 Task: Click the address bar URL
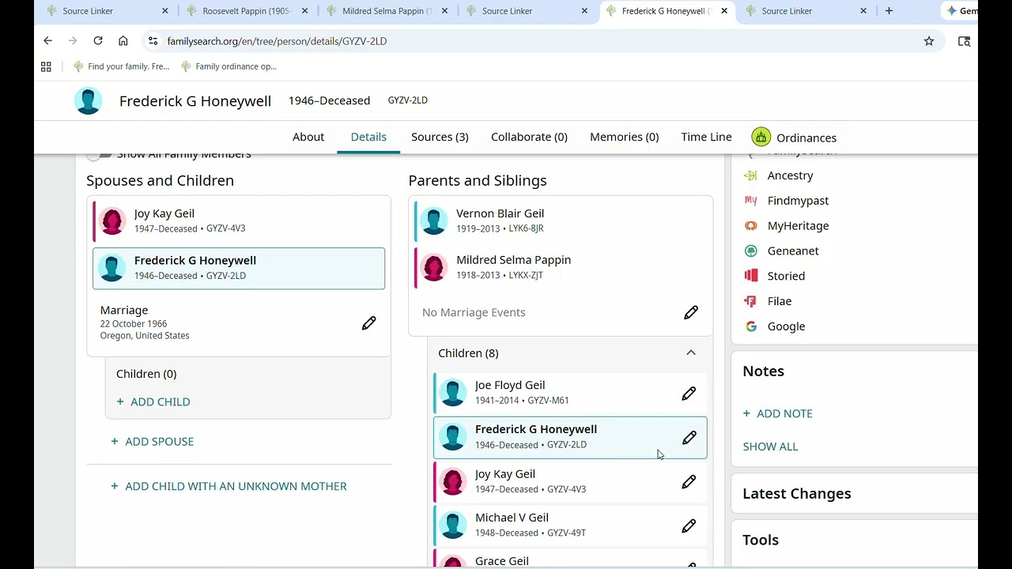coord(277,41)
